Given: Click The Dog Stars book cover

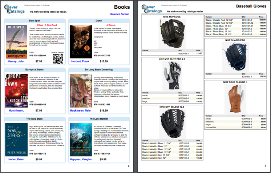Looking at the screenshot, I should click(x=16, y=140).
